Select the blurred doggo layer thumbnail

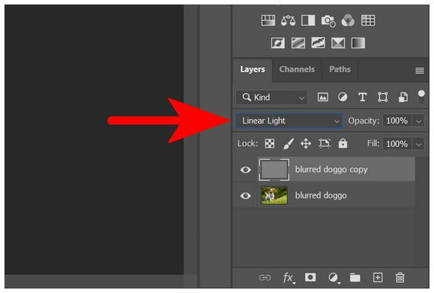(274, 196)
